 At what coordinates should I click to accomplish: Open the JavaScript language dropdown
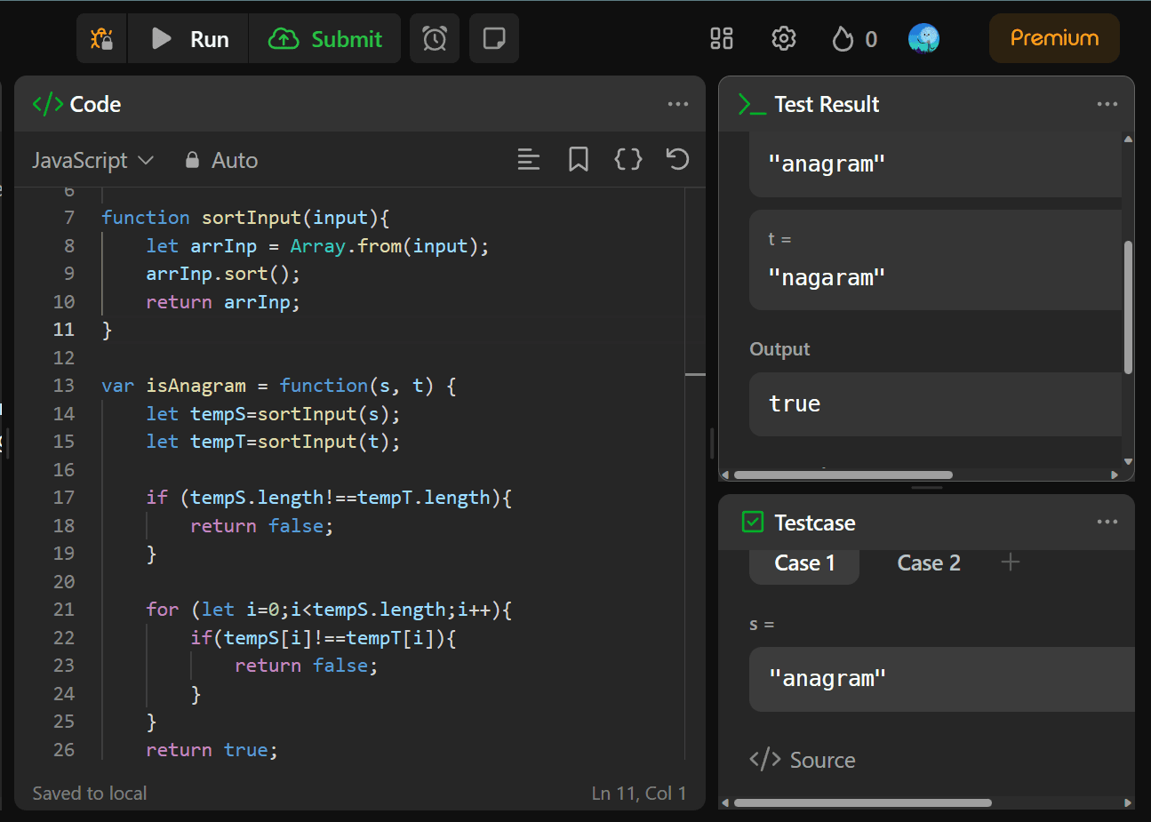tap(93, 160)
